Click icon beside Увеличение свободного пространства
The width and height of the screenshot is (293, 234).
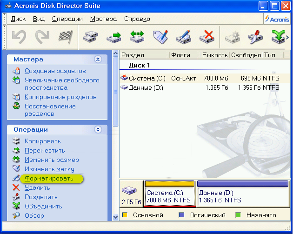point(16,80)
